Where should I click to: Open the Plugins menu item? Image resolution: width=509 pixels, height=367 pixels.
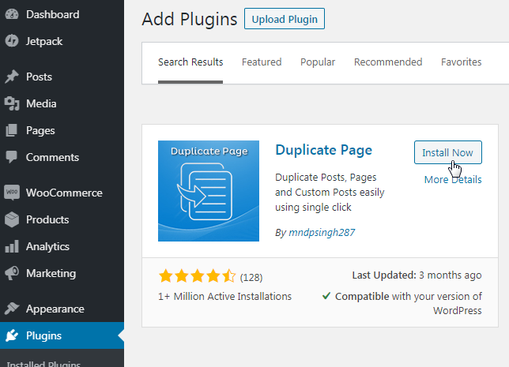(43, 335)
